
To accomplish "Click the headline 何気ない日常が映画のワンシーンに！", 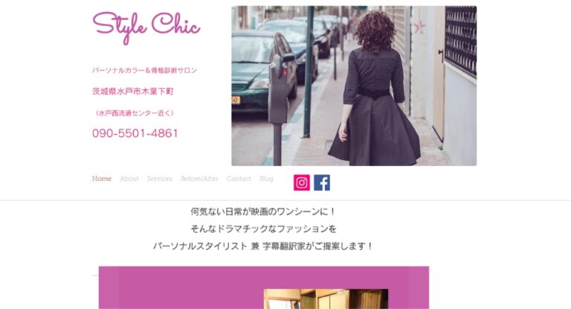I will [263, 211].
